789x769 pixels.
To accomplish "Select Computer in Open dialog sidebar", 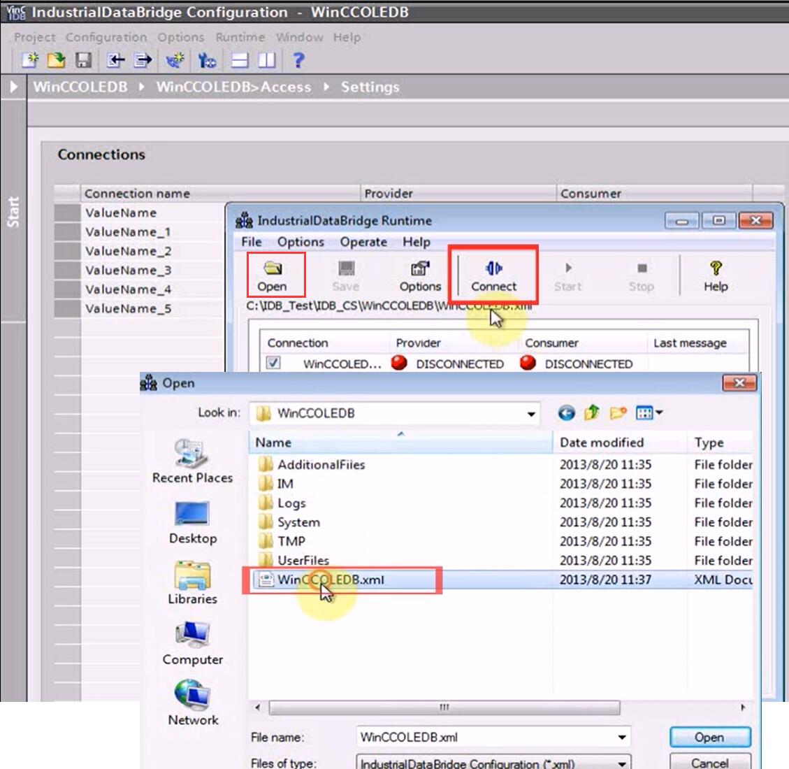I will 193,643.
